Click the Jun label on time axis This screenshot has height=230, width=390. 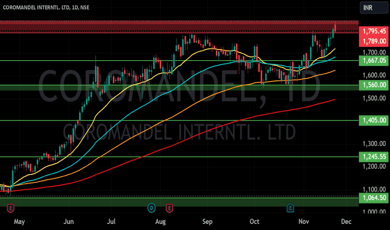click(x=68, y=222)
